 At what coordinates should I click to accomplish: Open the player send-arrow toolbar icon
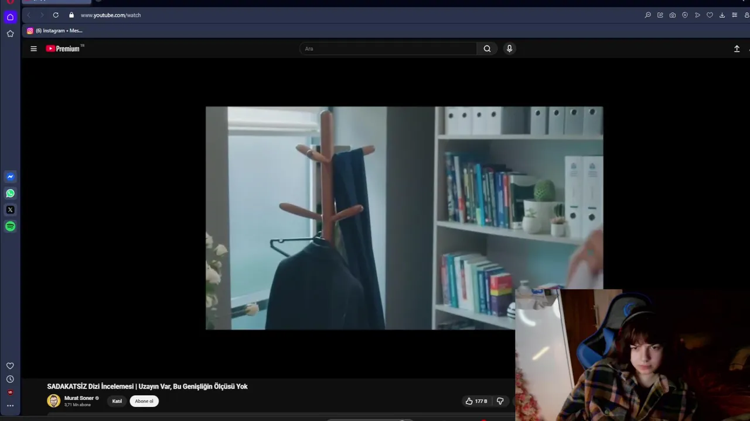click(697, 15)
